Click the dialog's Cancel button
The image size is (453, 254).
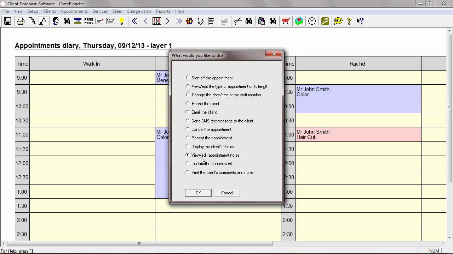tap(227, 193)
